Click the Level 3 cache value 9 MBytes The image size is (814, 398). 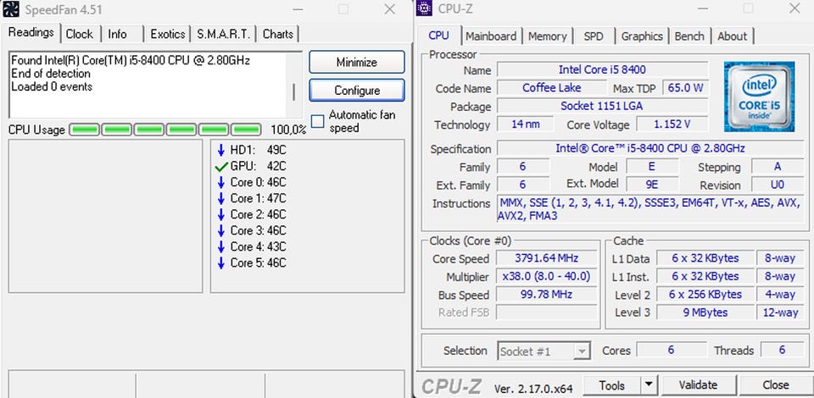(x=705, y=312)
